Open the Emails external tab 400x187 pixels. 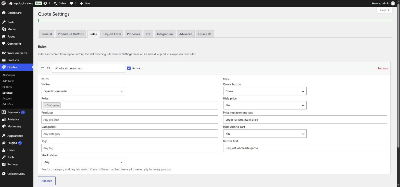205,34
